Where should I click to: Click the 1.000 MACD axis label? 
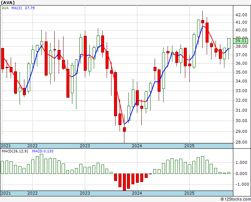[241, 162]
